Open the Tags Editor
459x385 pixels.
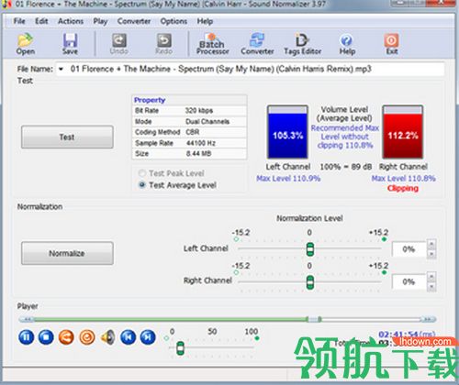click(302, 44)
